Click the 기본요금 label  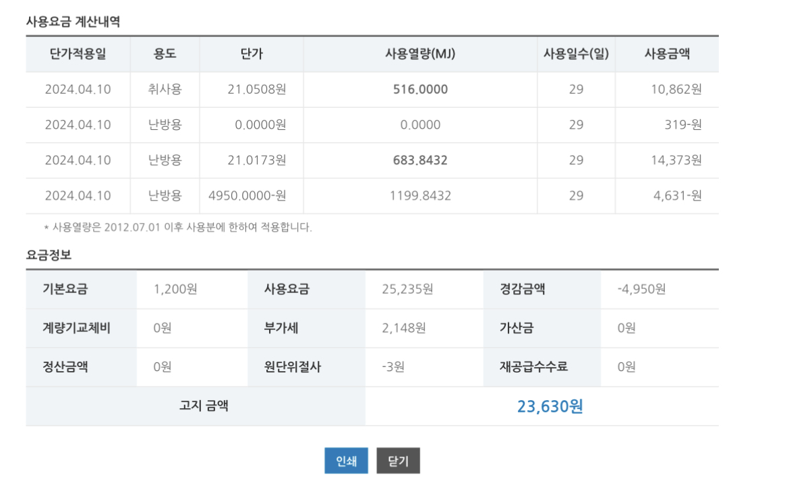[65, 290]
